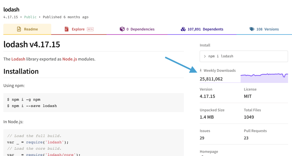Screen dimensions: 292x156
Task: Open the Node.js link in description
Action: coord(70,59)
